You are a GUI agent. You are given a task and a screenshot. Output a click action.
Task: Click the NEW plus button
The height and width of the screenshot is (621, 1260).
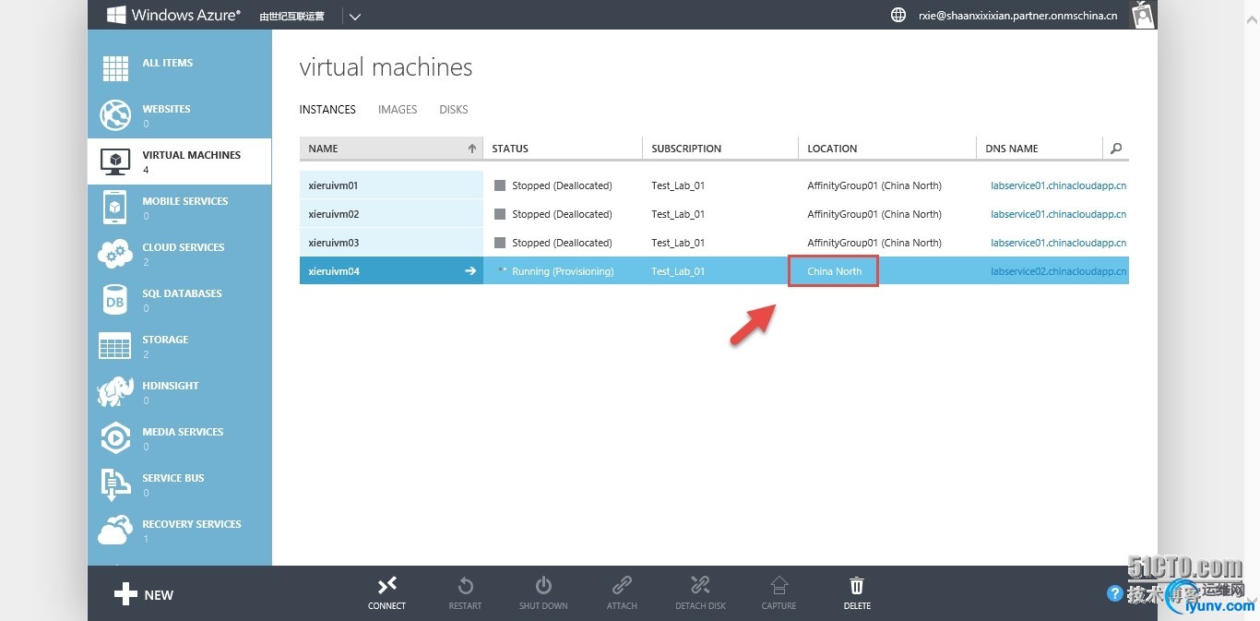coord(144,594)
